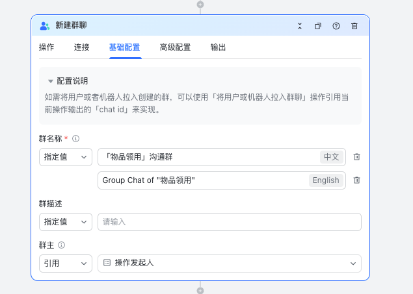Open the 高级配置 tab
The height and width of the screenshot is (294, 413).
[x=175, y=47]
